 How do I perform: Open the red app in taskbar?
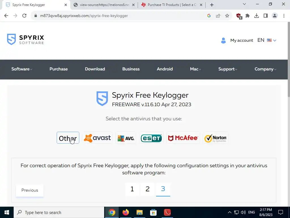[x=167, y=212]
